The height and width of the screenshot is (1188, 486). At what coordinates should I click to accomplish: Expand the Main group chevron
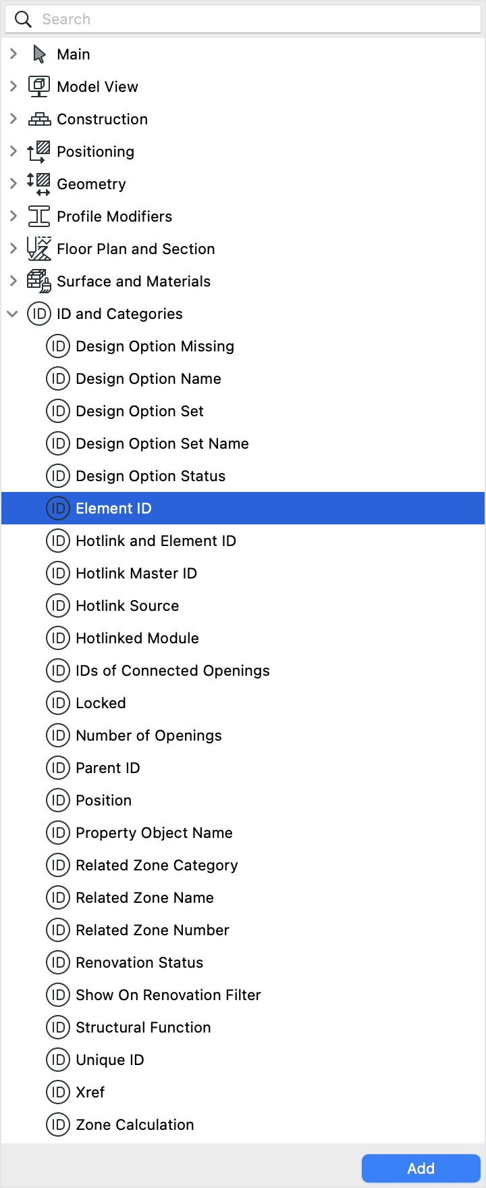click(13, 54)
